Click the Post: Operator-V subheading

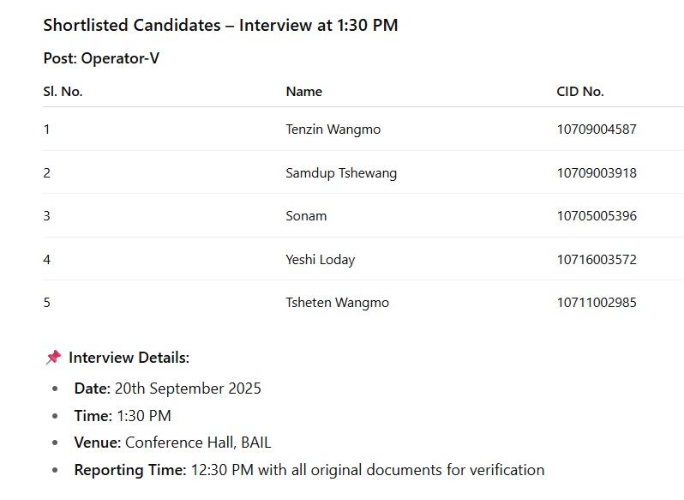point(101,58)
